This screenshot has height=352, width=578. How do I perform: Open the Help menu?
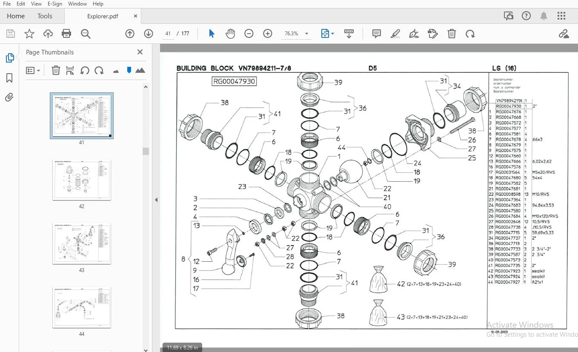pos(98,4)
